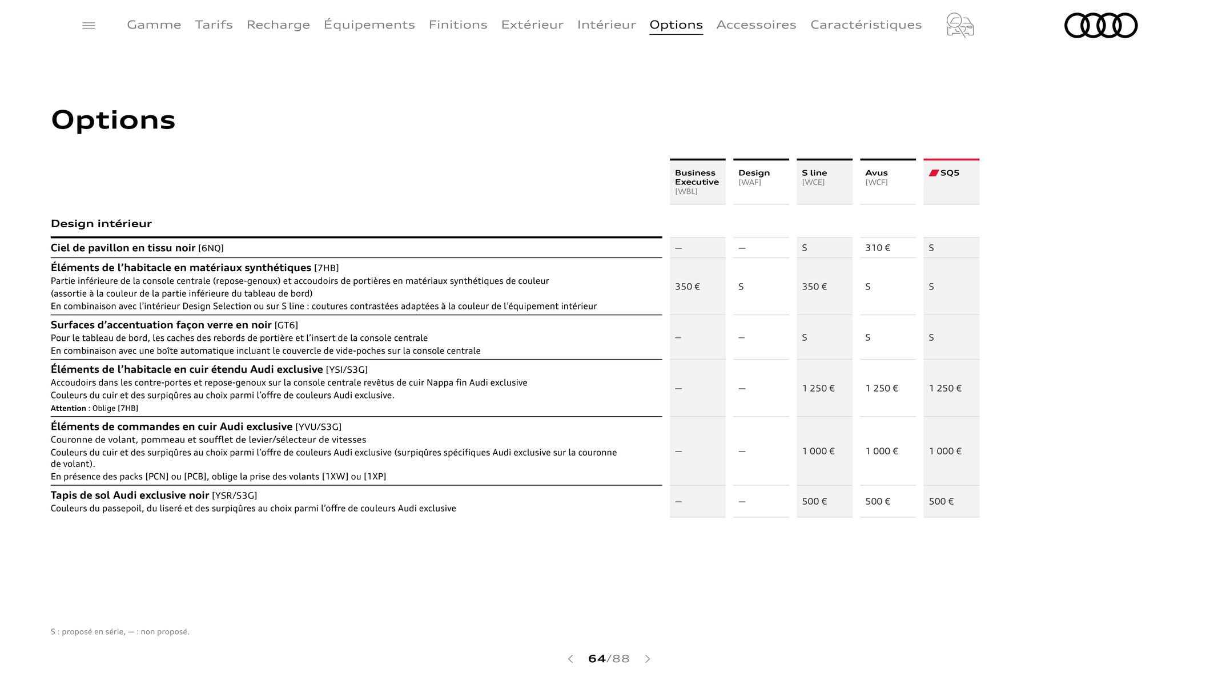Click 1 250 € in S line column
This screenshot has width=1218, height=685.
click(825, 388)
